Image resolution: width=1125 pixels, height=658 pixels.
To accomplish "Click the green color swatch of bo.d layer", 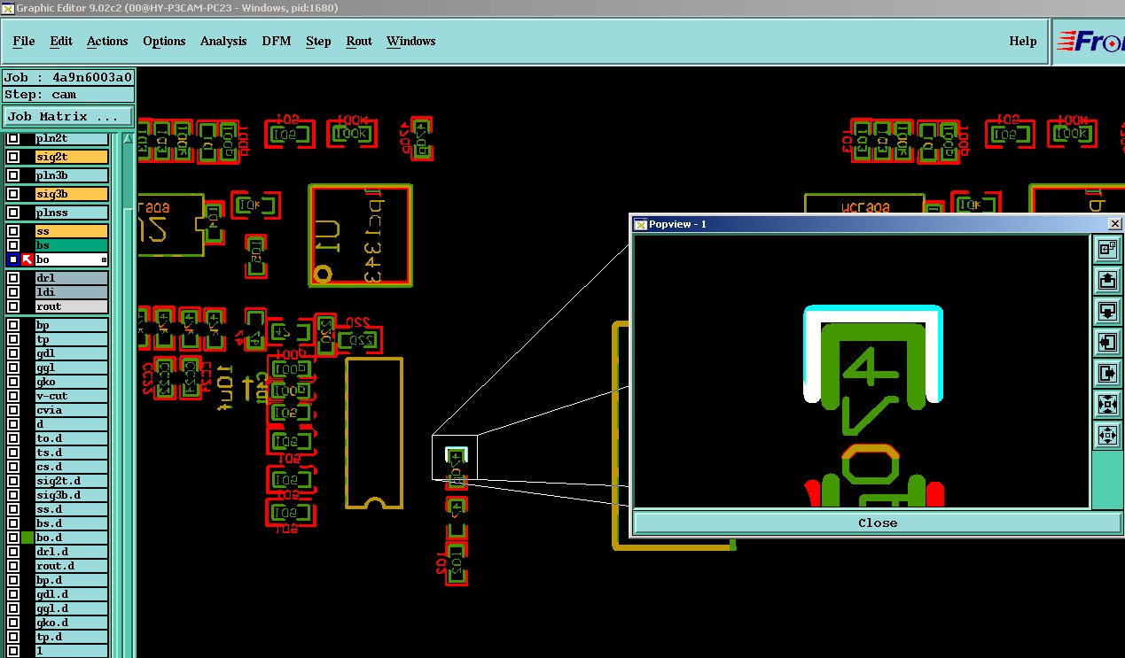I will tap(27, 538).
